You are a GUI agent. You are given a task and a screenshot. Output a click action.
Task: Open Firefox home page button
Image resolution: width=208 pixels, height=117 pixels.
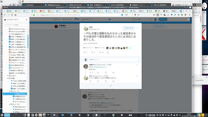coord(16,15)
